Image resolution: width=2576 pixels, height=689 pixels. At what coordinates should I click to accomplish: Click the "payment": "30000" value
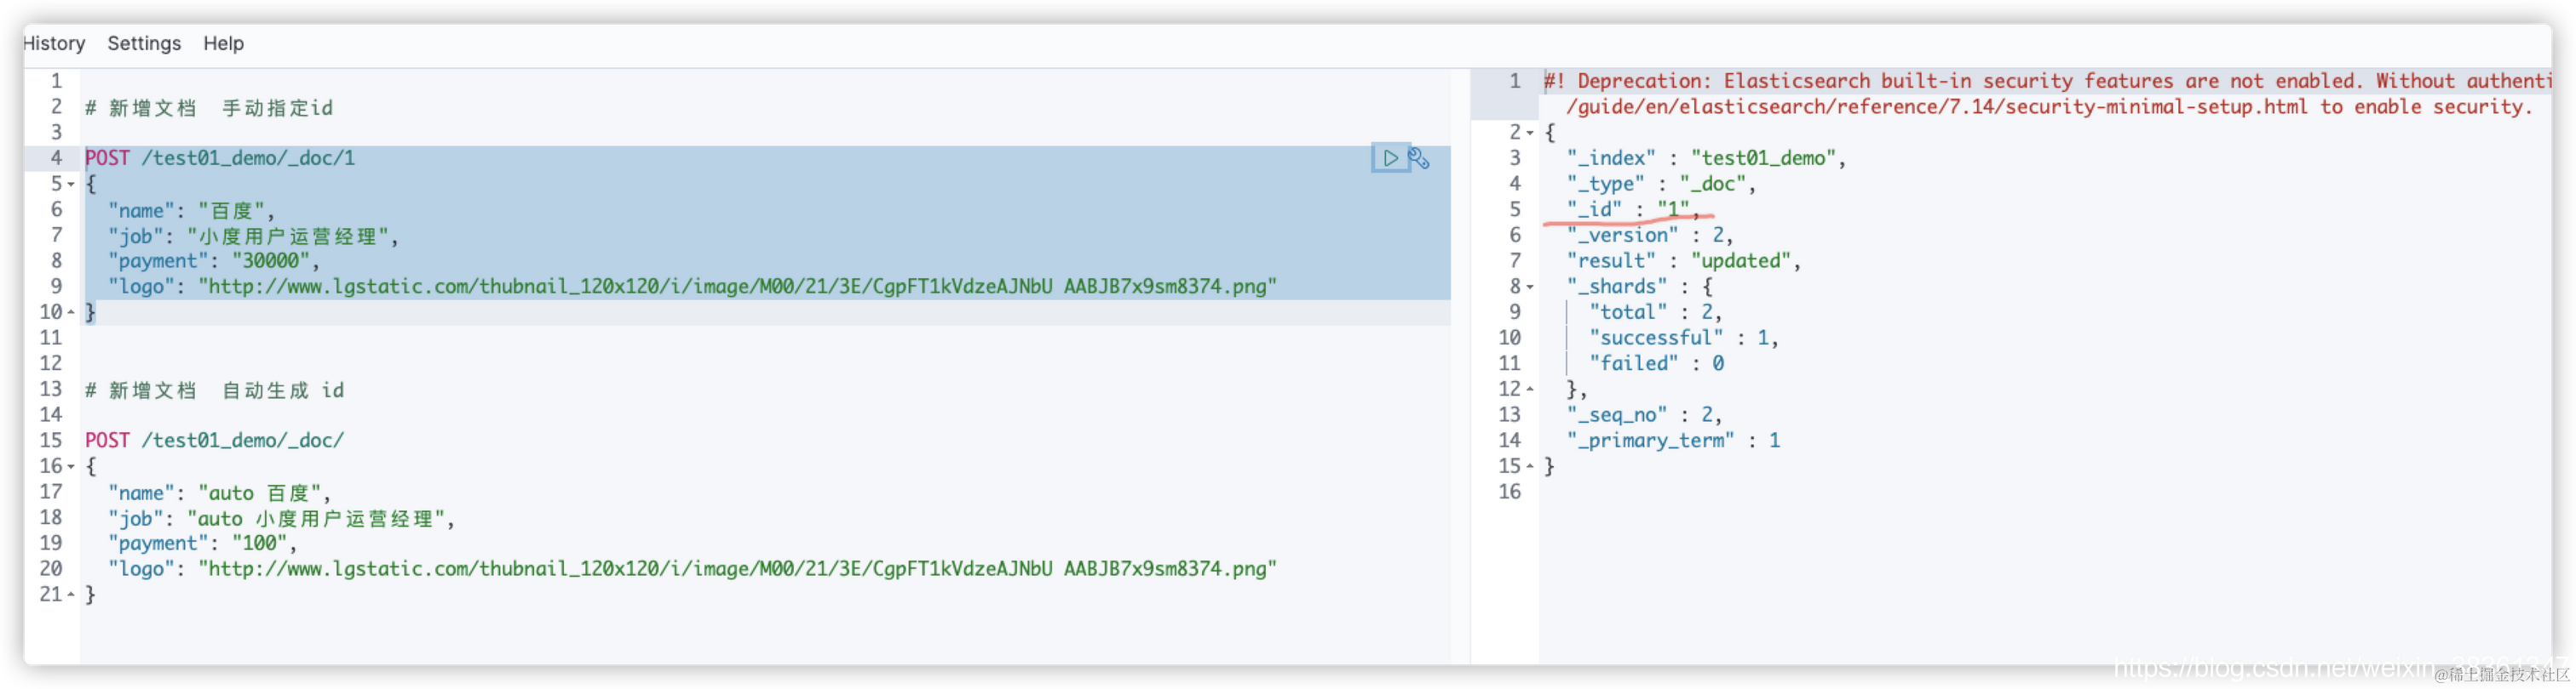pyautogui.click(x=271, y=260)
